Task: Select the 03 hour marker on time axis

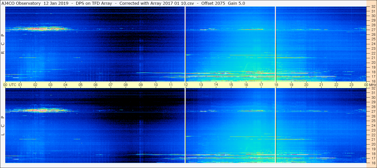Action: 50,85
